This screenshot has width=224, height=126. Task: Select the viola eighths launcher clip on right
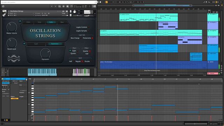(x=212, y=40)
